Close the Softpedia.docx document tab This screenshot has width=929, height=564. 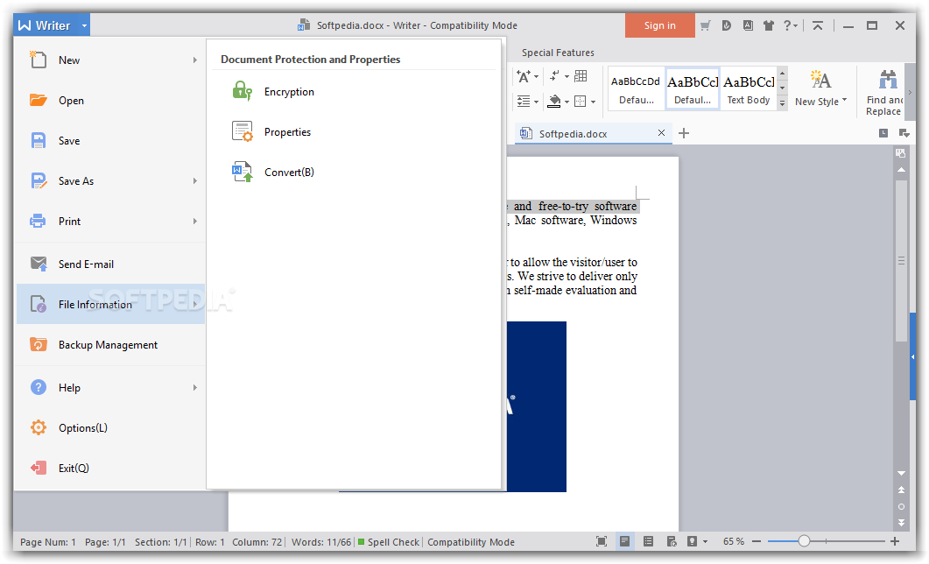point(661,133)
